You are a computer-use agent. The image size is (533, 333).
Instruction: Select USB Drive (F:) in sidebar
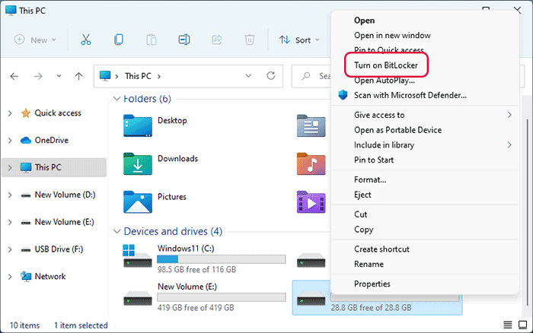click(59, 249)
